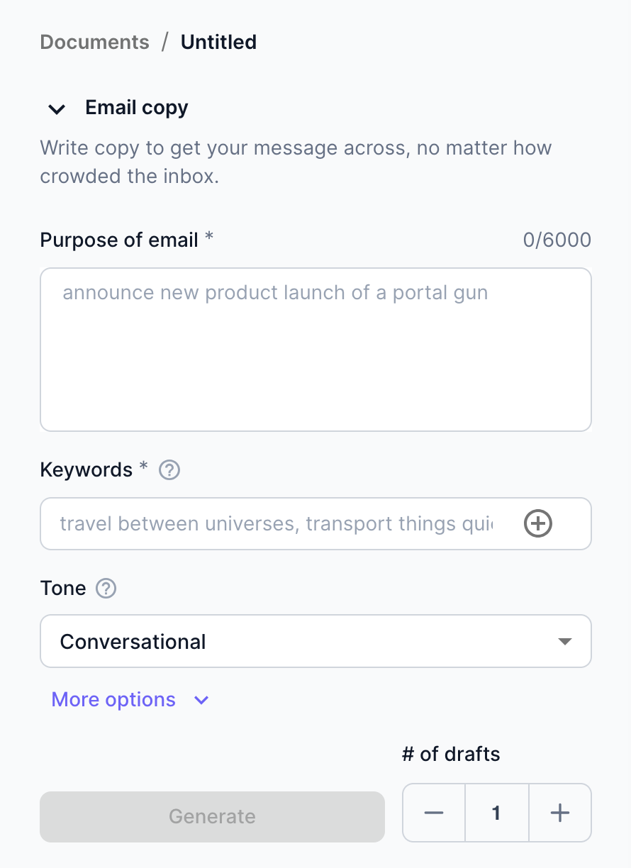Open the Keywords help tooltip icon

(169, 470)
